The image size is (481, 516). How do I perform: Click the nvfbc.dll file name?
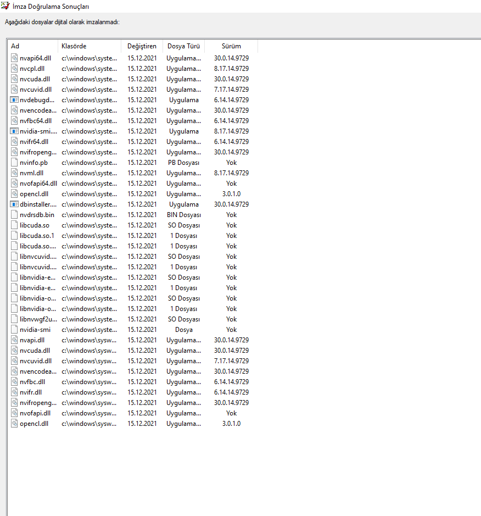[x=32, y=382]
